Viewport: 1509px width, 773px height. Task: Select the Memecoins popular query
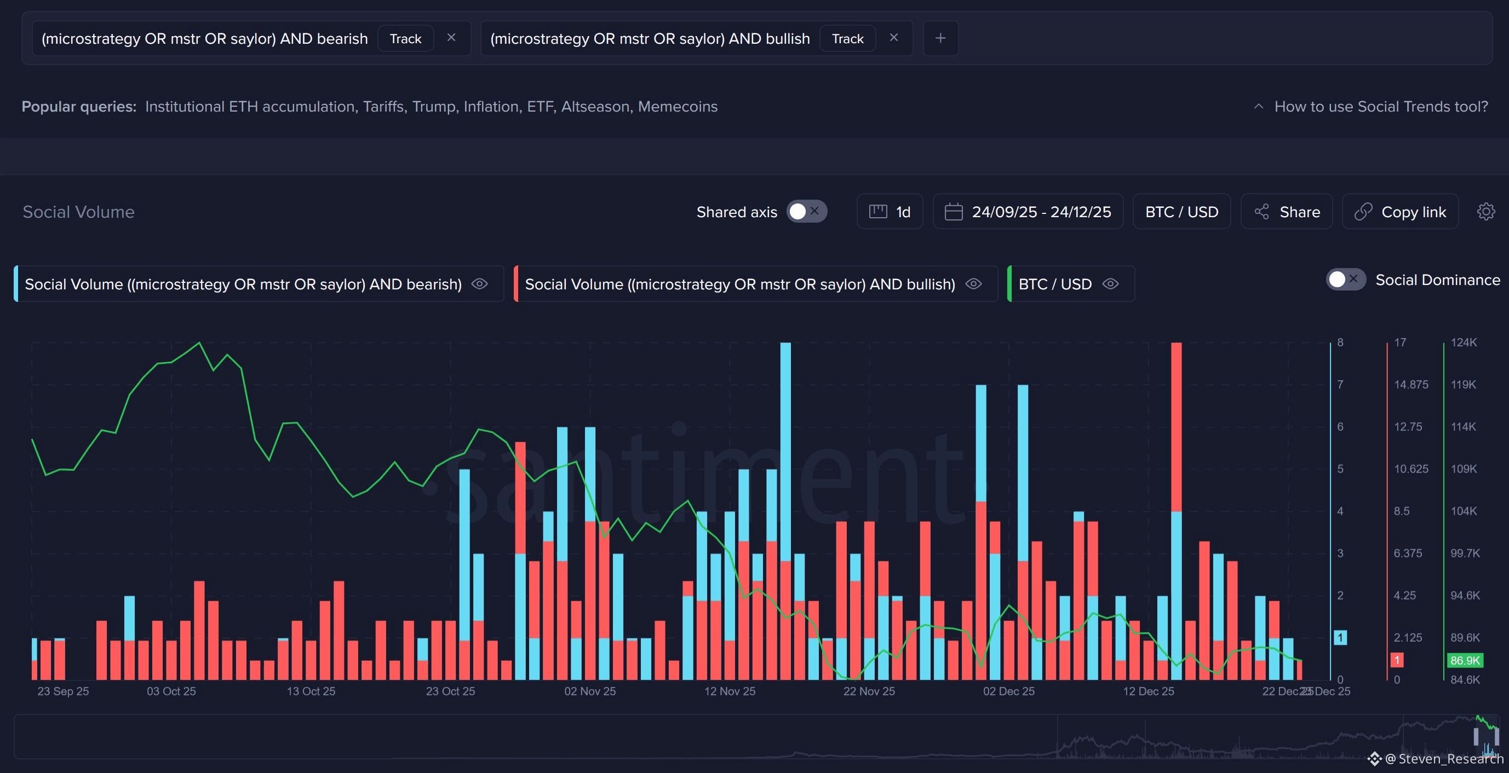(677, 107)
